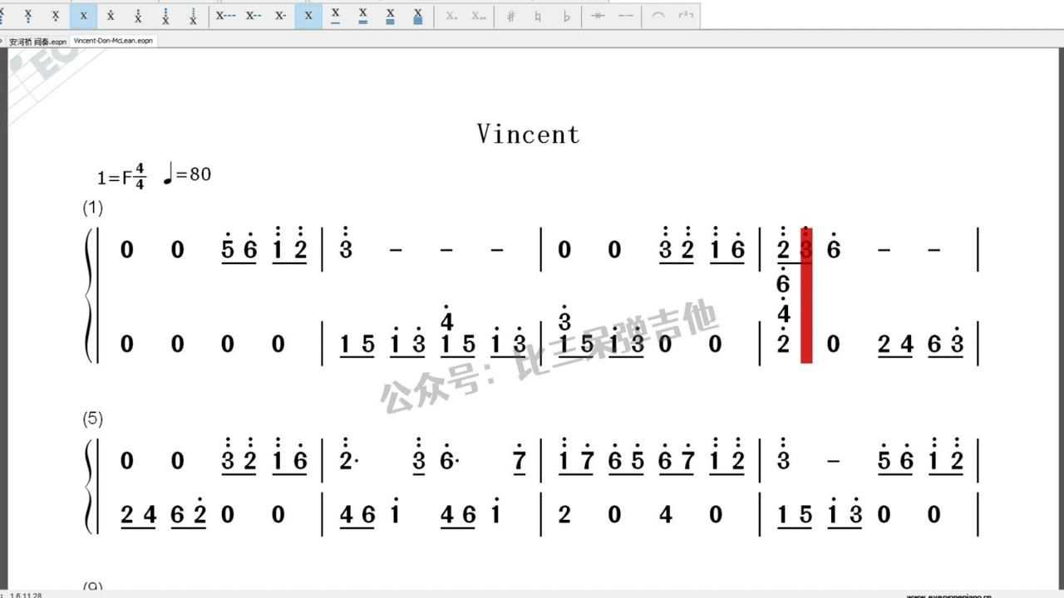Select the middle octave note icon without dots

[x=83, y=16]
